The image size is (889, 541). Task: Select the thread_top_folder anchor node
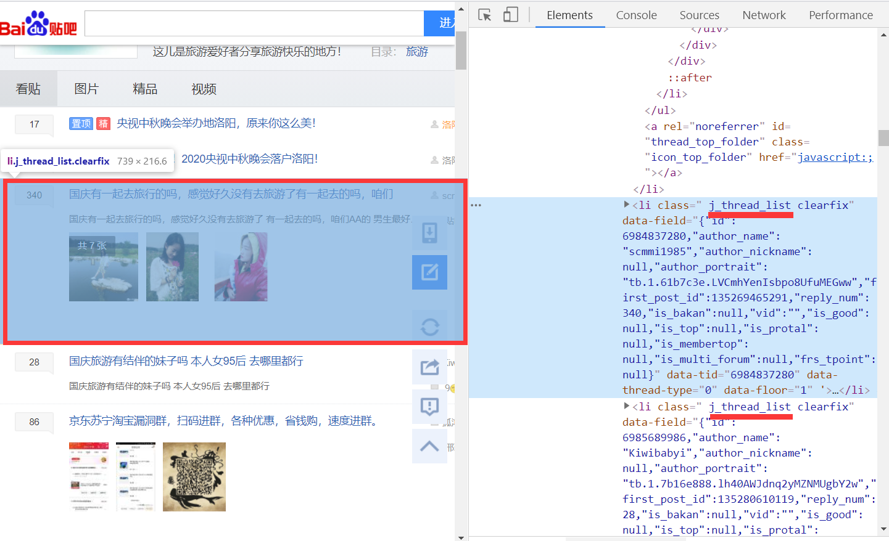(x=758, y=149)
